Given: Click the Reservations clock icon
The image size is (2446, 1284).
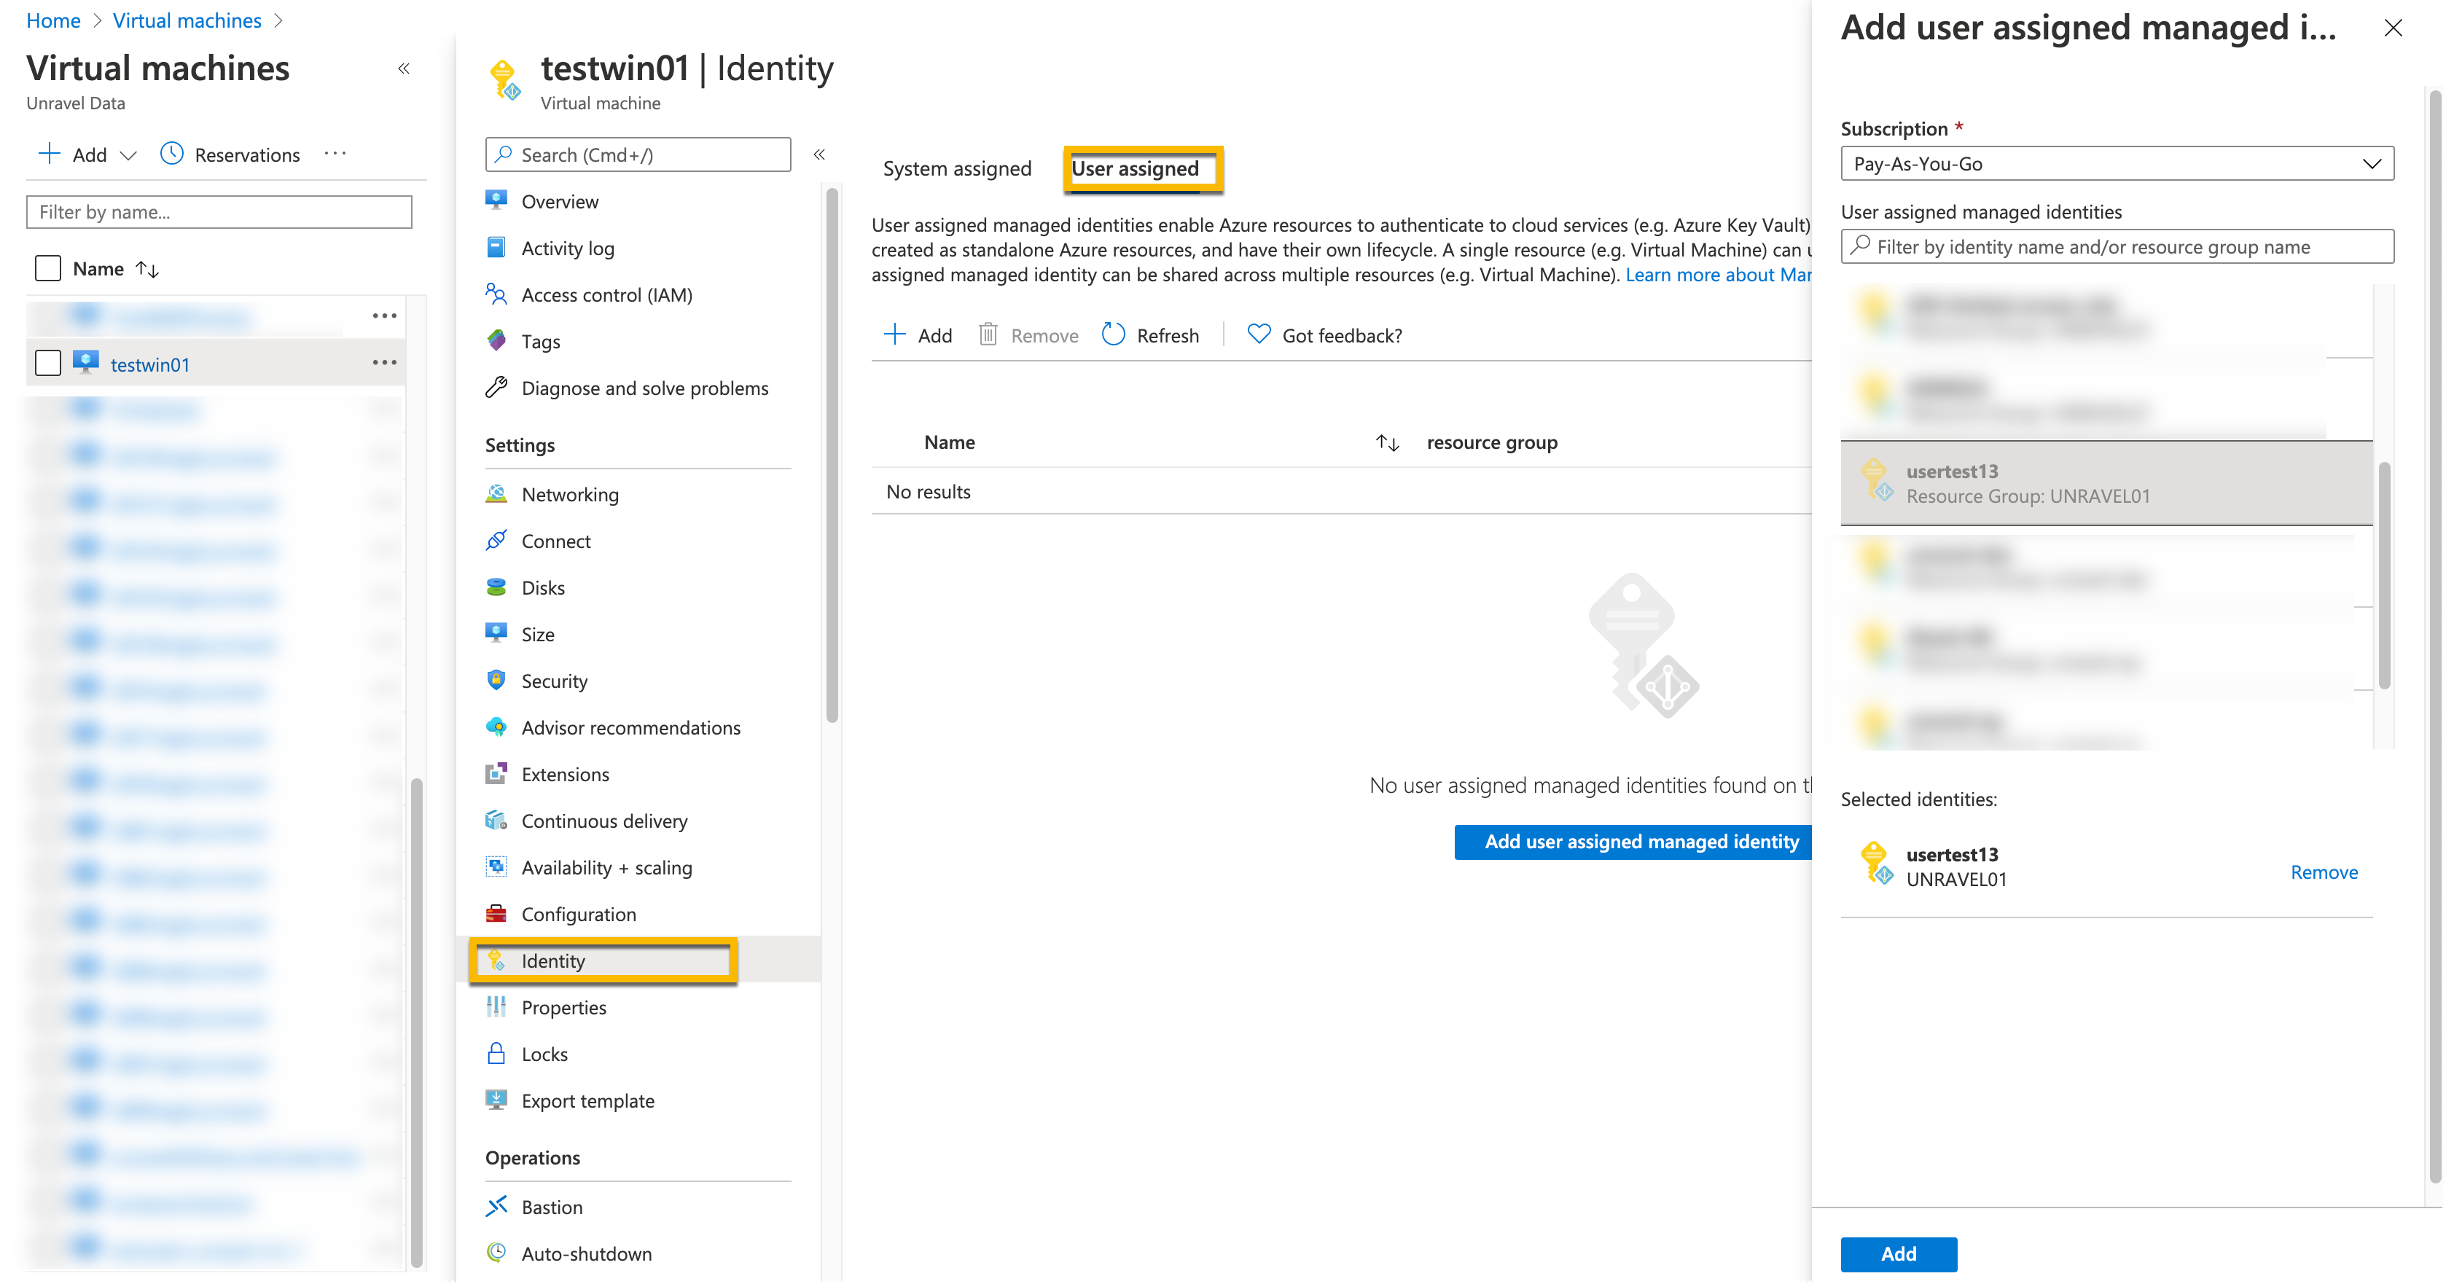Looking at the screenshot, I should [x=172, y=153].
